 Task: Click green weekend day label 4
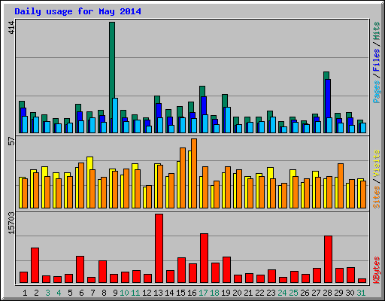59,293
